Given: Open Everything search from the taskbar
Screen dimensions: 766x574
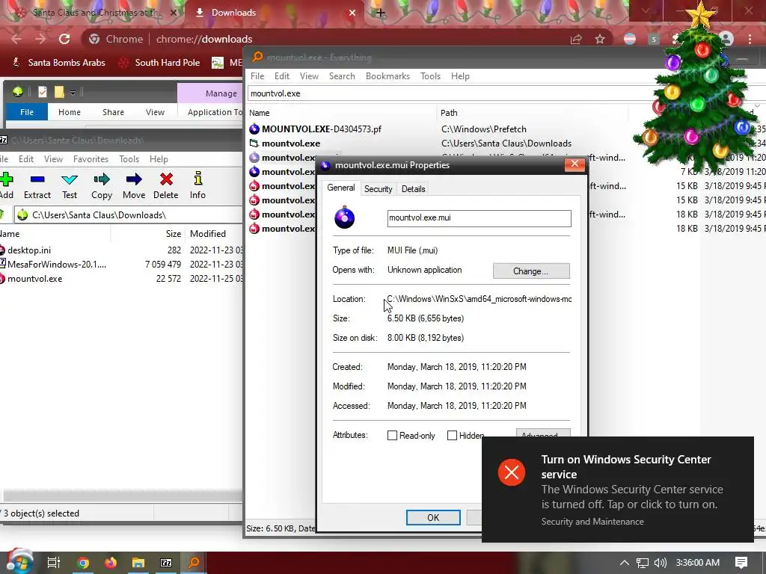Looking at the screenshot, I should tap(194, 563).
